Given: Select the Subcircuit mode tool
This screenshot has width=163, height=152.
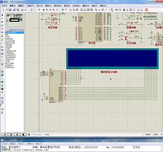Looking at the screenshot, I should pos(2,36).
